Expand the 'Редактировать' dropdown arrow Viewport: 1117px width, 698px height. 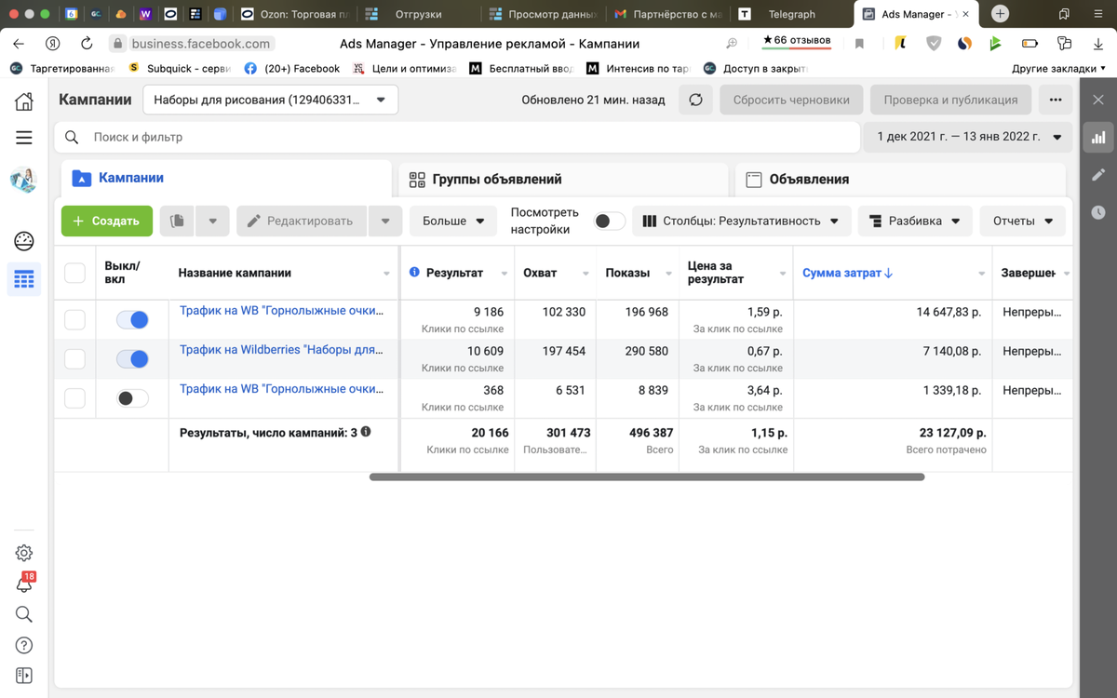click(385, 221)
